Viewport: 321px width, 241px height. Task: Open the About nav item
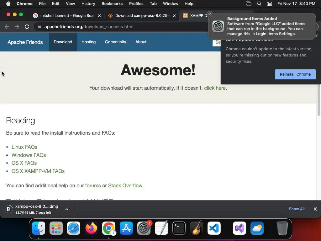[x=141, y=42]
